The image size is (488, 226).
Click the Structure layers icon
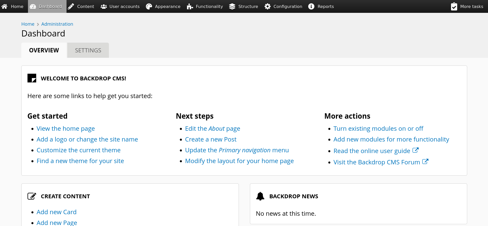click(x=232, y=6)
